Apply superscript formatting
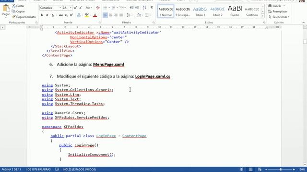The image size is (307, 172). tap(71, 15)
